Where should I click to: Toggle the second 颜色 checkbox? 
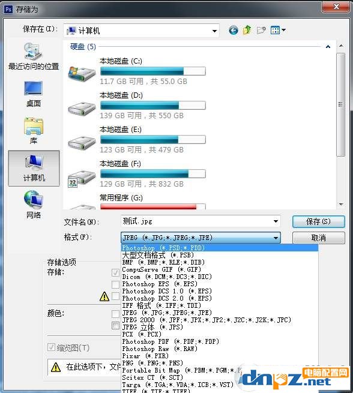pyautogui.click(x=115, y=326)
